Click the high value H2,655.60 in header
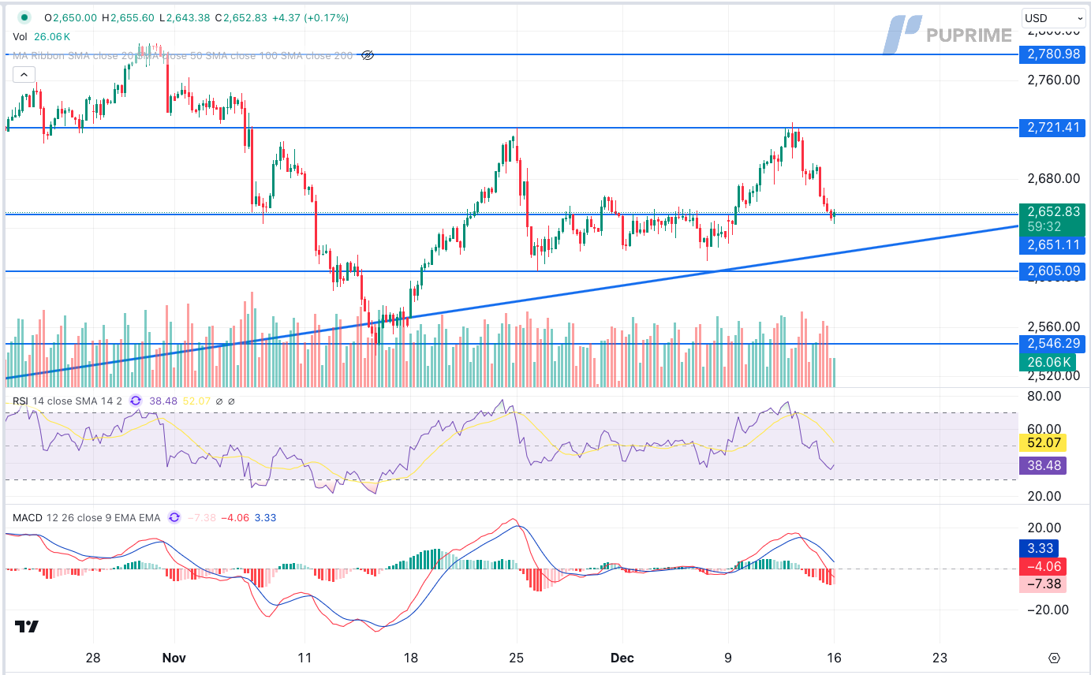The height and width of the screenshot is (675, 1091). [x=128, y=17]
